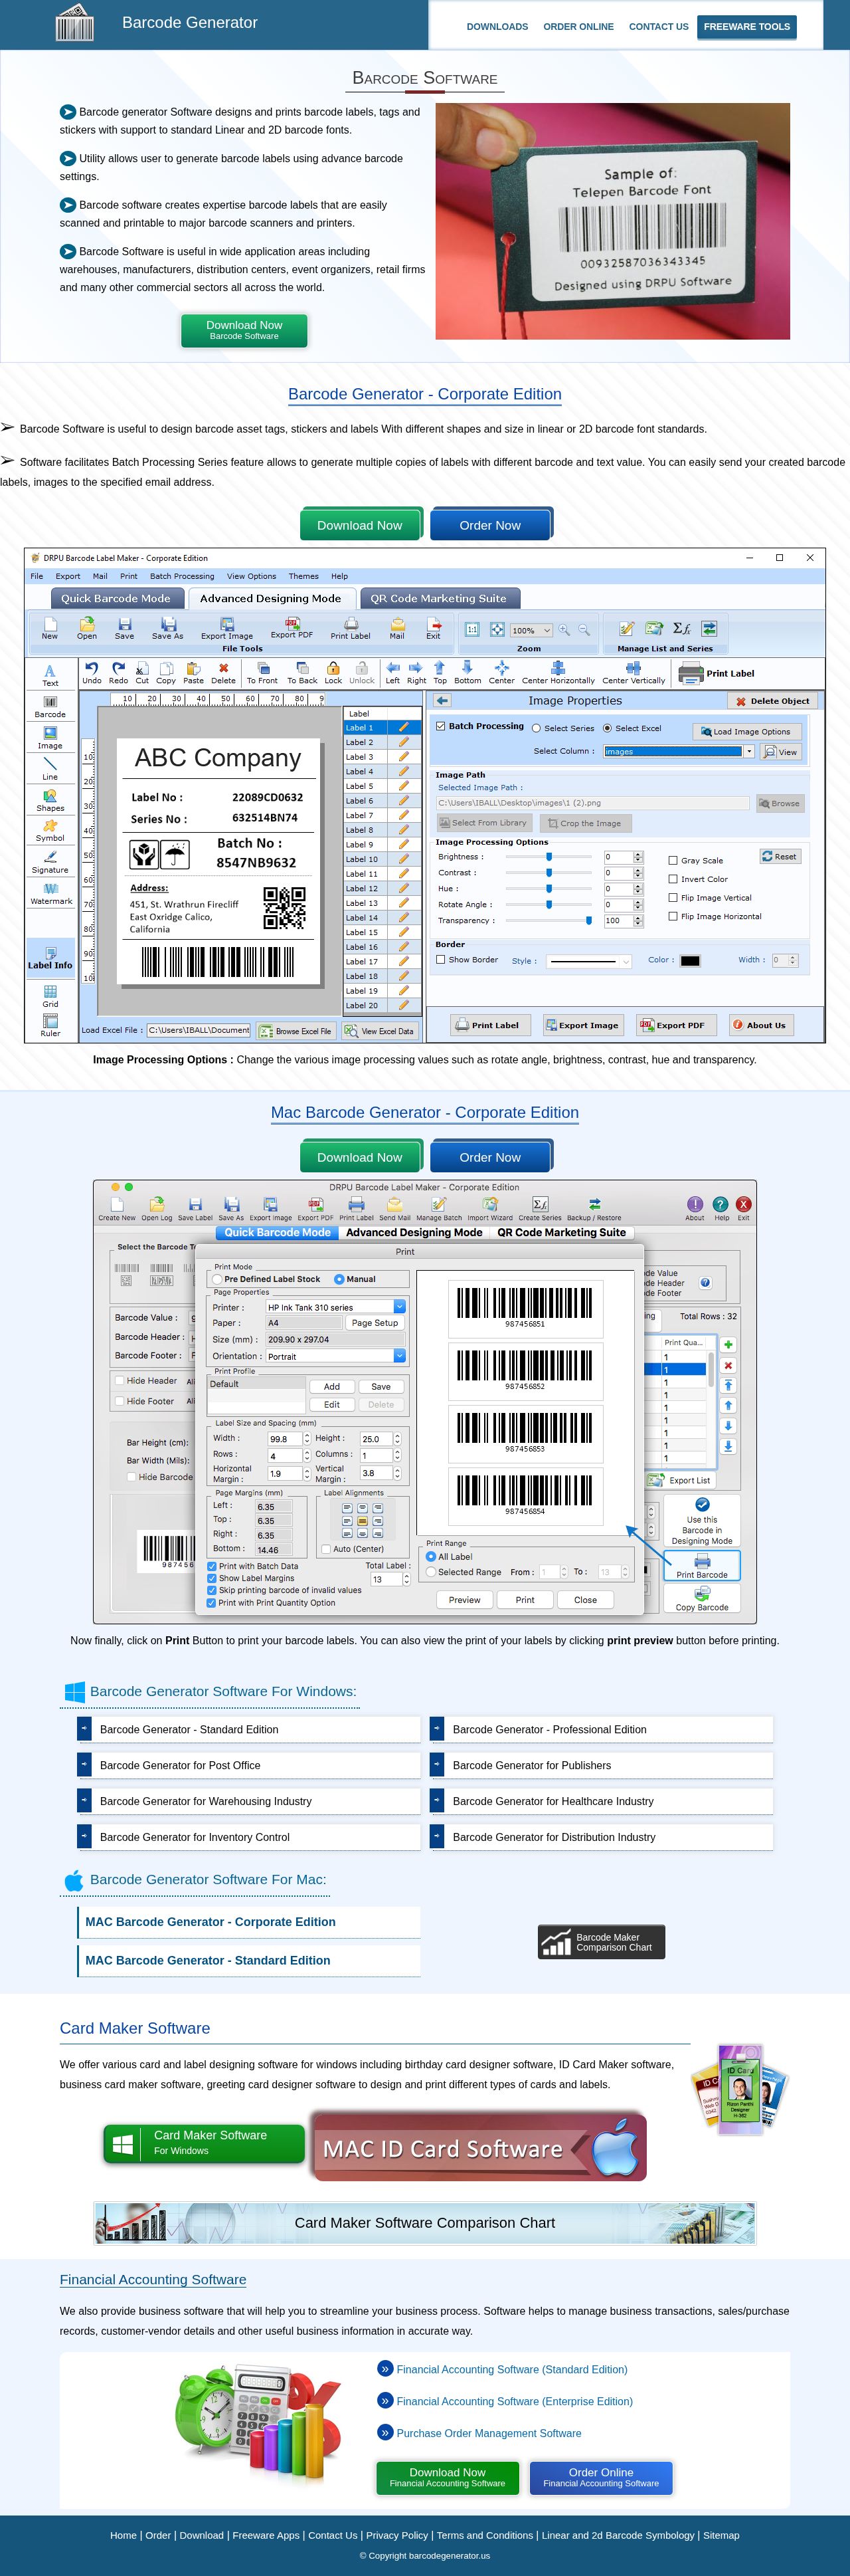Click the Telepen Barcode sample photo
The width and height of the screenshot is (850, 2576).
click(612, 221)
